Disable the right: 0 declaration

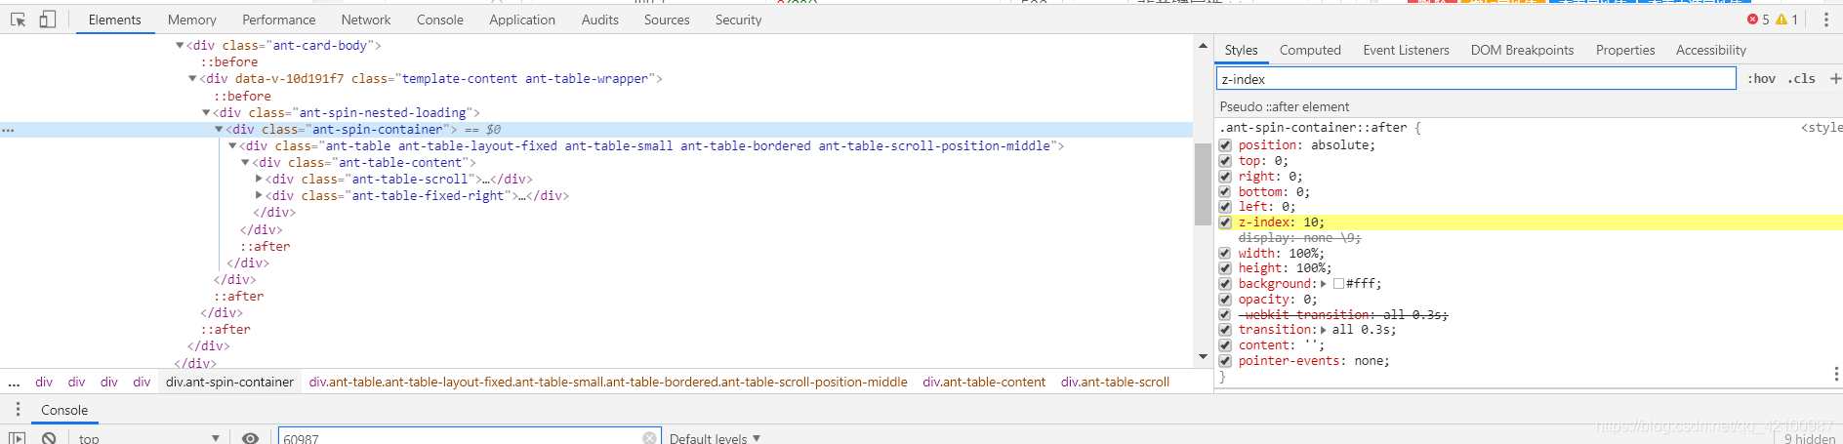coord(1225,177)
